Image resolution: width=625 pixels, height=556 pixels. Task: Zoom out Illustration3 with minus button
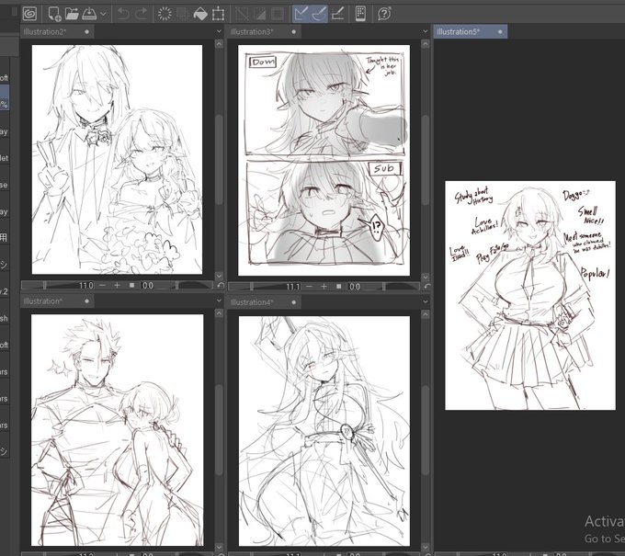(x=310, y=286)
